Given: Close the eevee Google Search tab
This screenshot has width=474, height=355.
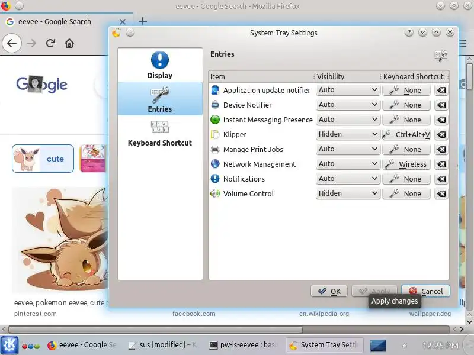Looking at the screenshot, I should tap(123, 22).
